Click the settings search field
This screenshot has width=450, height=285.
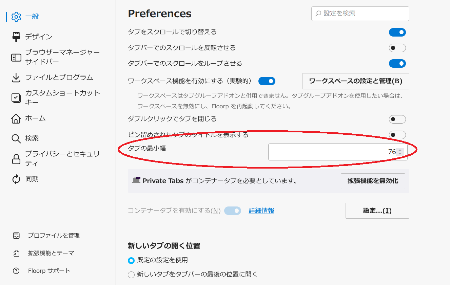coord(360,14)
